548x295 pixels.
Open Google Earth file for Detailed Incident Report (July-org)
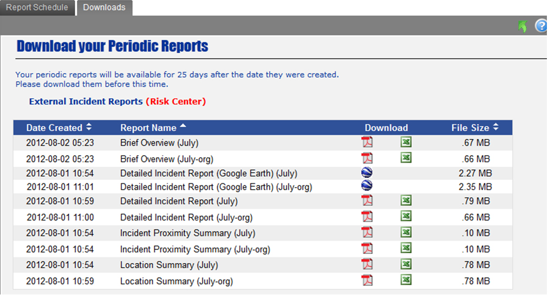367,185
